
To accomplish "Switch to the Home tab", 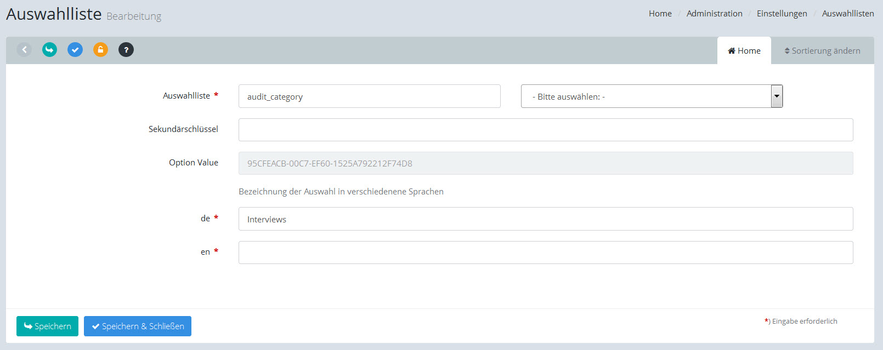I will (744, 51).
